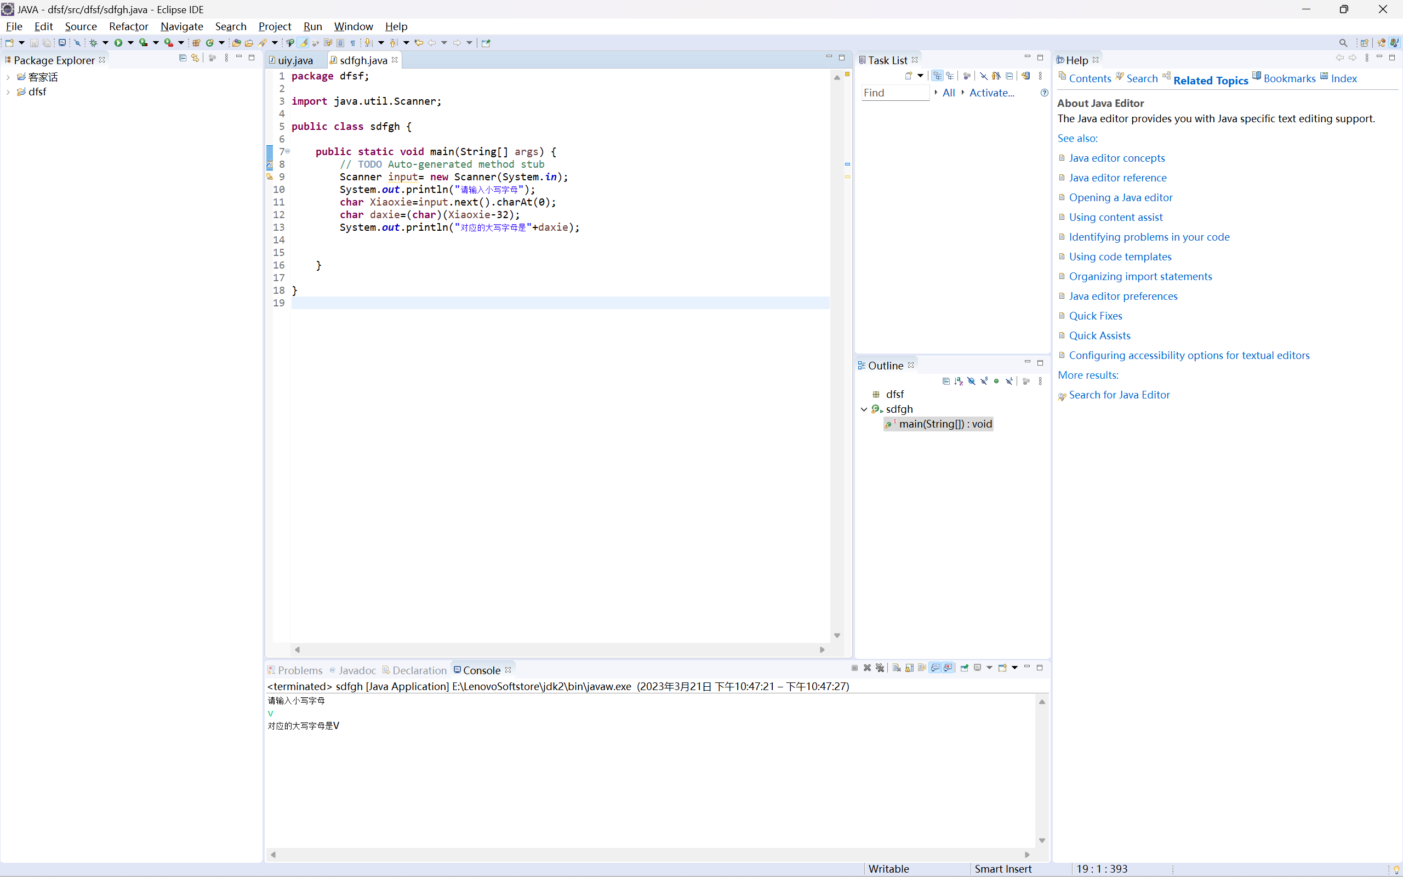Click Collapse All in Package Explorer
The image size is (1403, 877).
pyautogui.click(x=182, y=58)
